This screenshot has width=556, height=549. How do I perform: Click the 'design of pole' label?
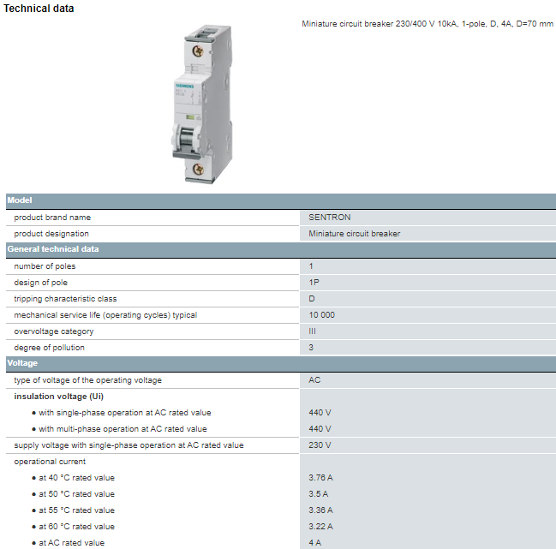click(41, 283)
